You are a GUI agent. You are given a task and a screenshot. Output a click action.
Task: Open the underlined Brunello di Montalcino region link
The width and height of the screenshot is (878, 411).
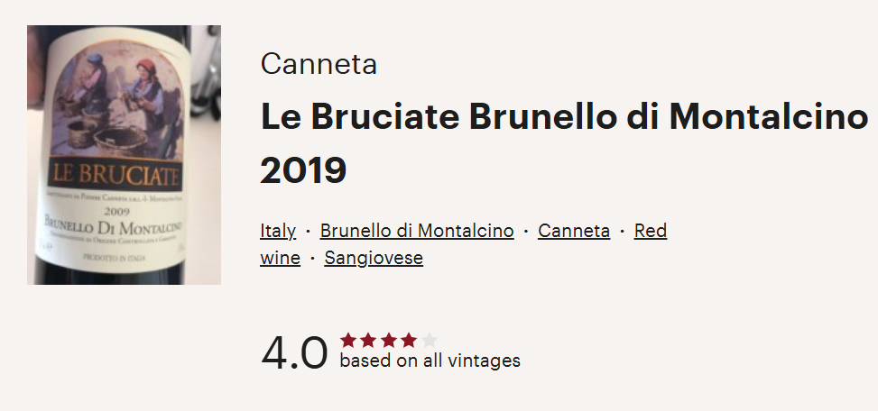pos(417,231)
